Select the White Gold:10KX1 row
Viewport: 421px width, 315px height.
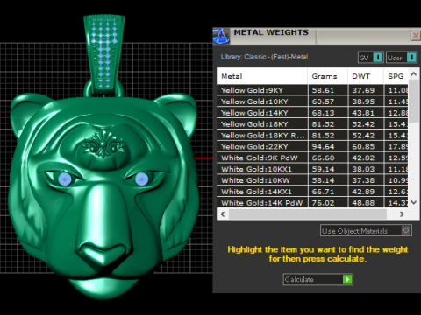tap(312, 169)
